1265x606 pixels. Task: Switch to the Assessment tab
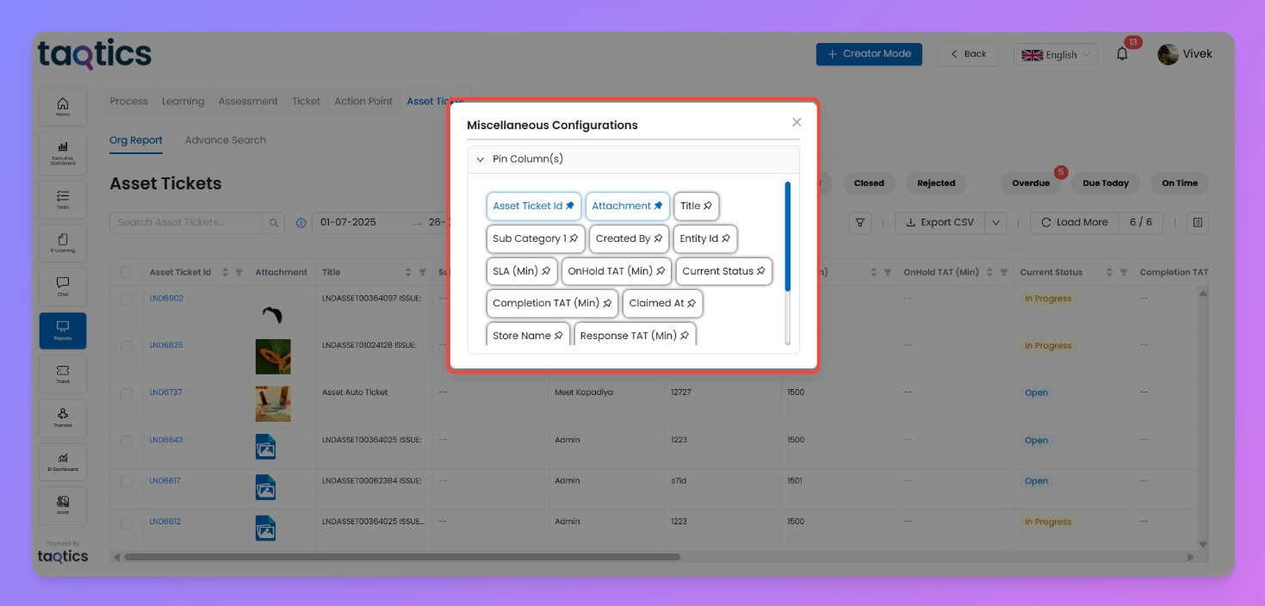tap(248, 101)
